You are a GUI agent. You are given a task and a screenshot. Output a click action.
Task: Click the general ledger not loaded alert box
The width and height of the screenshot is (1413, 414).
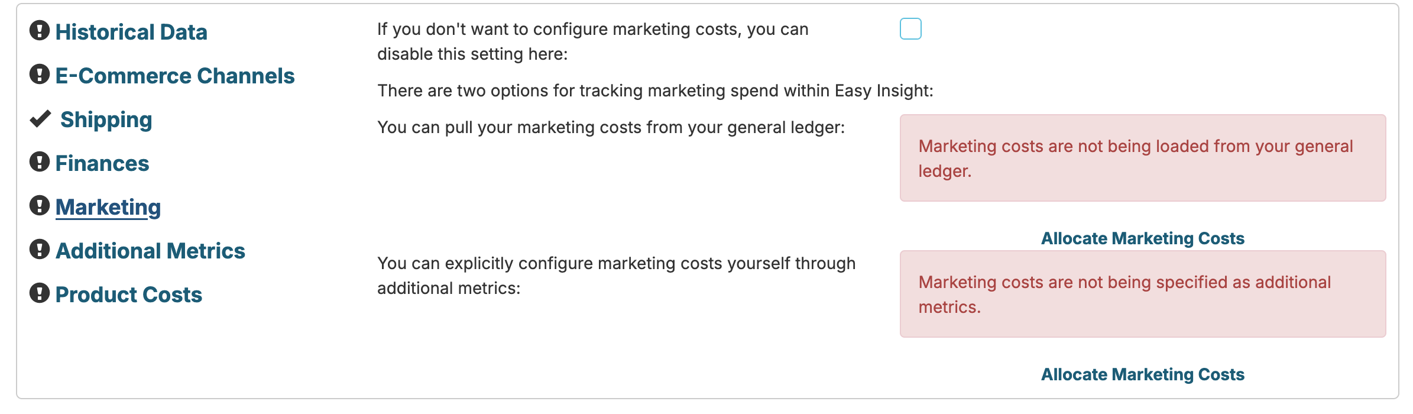[1142, 158]
